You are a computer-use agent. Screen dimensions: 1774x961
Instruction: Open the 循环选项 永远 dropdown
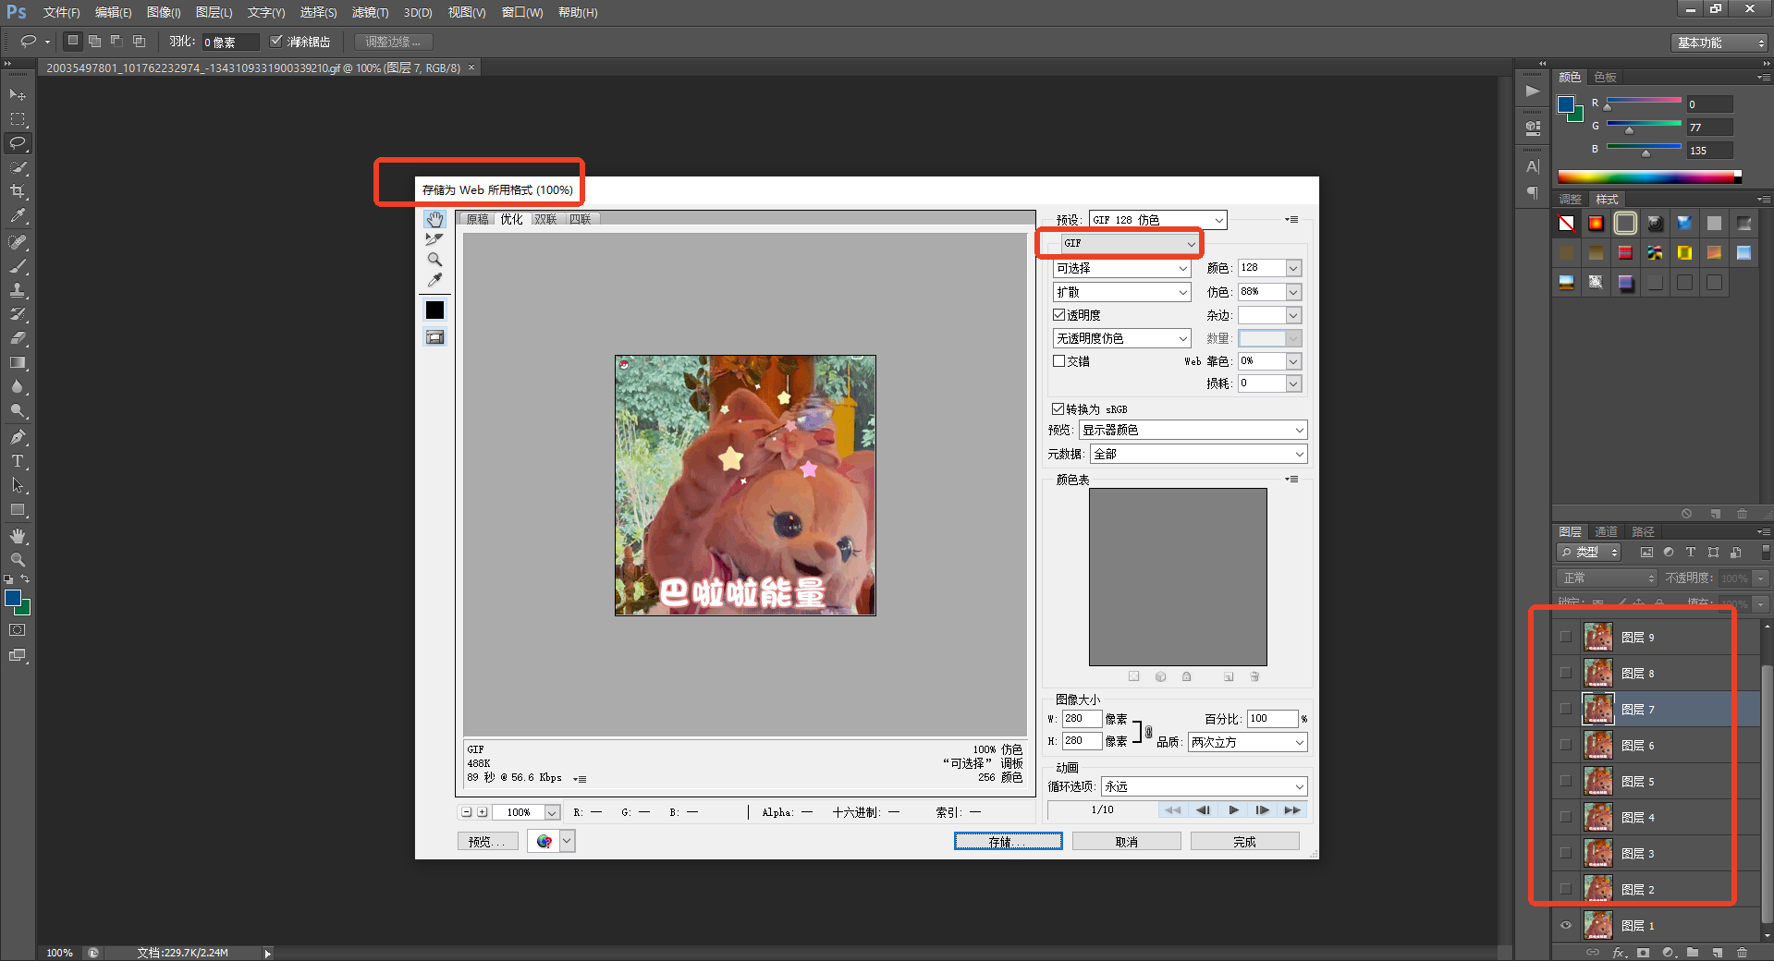tap(1205, 786)
